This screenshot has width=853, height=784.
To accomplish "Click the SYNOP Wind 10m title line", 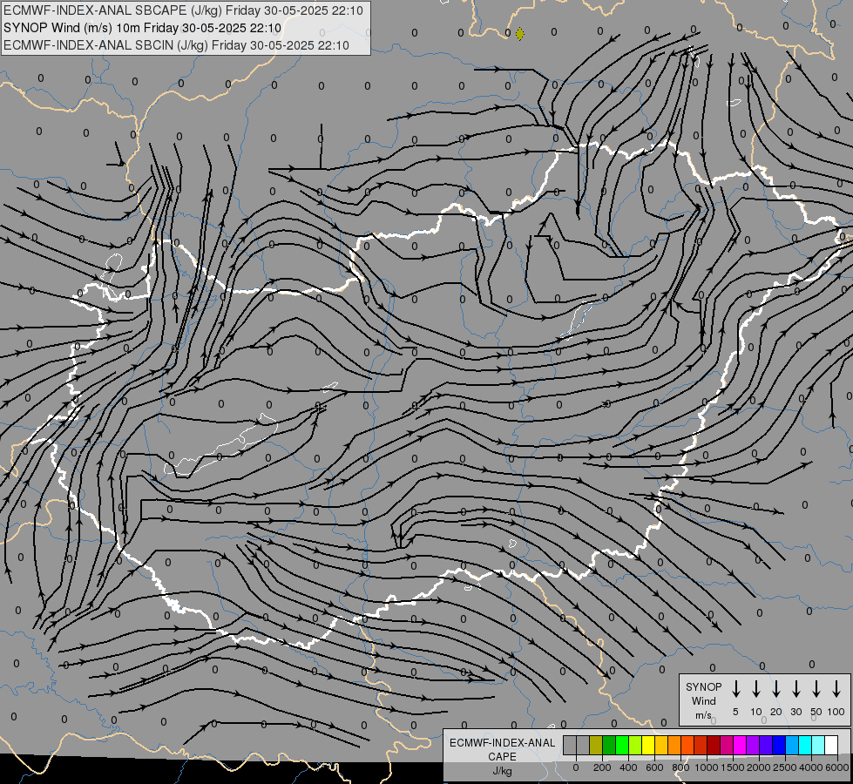I will pos(143,28).
